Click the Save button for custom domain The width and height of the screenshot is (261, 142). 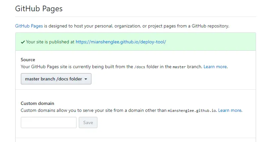coord(88,122)
